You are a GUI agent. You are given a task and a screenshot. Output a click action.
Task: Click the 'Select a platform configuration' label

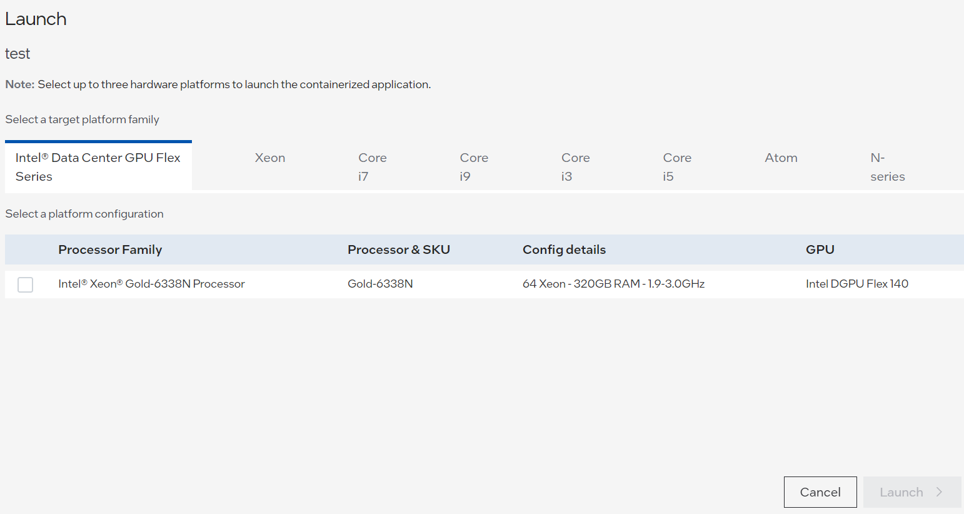pyautogui.click(x=84, y=214)
